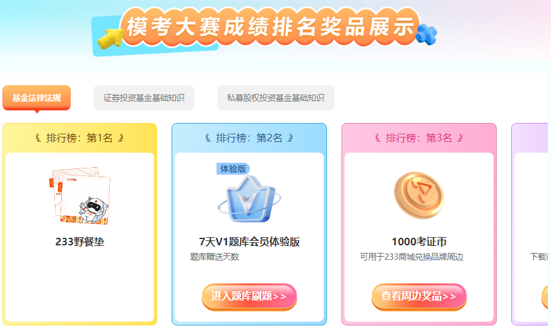Click the 1000考证币 prize title

click(x=419, y=242)
